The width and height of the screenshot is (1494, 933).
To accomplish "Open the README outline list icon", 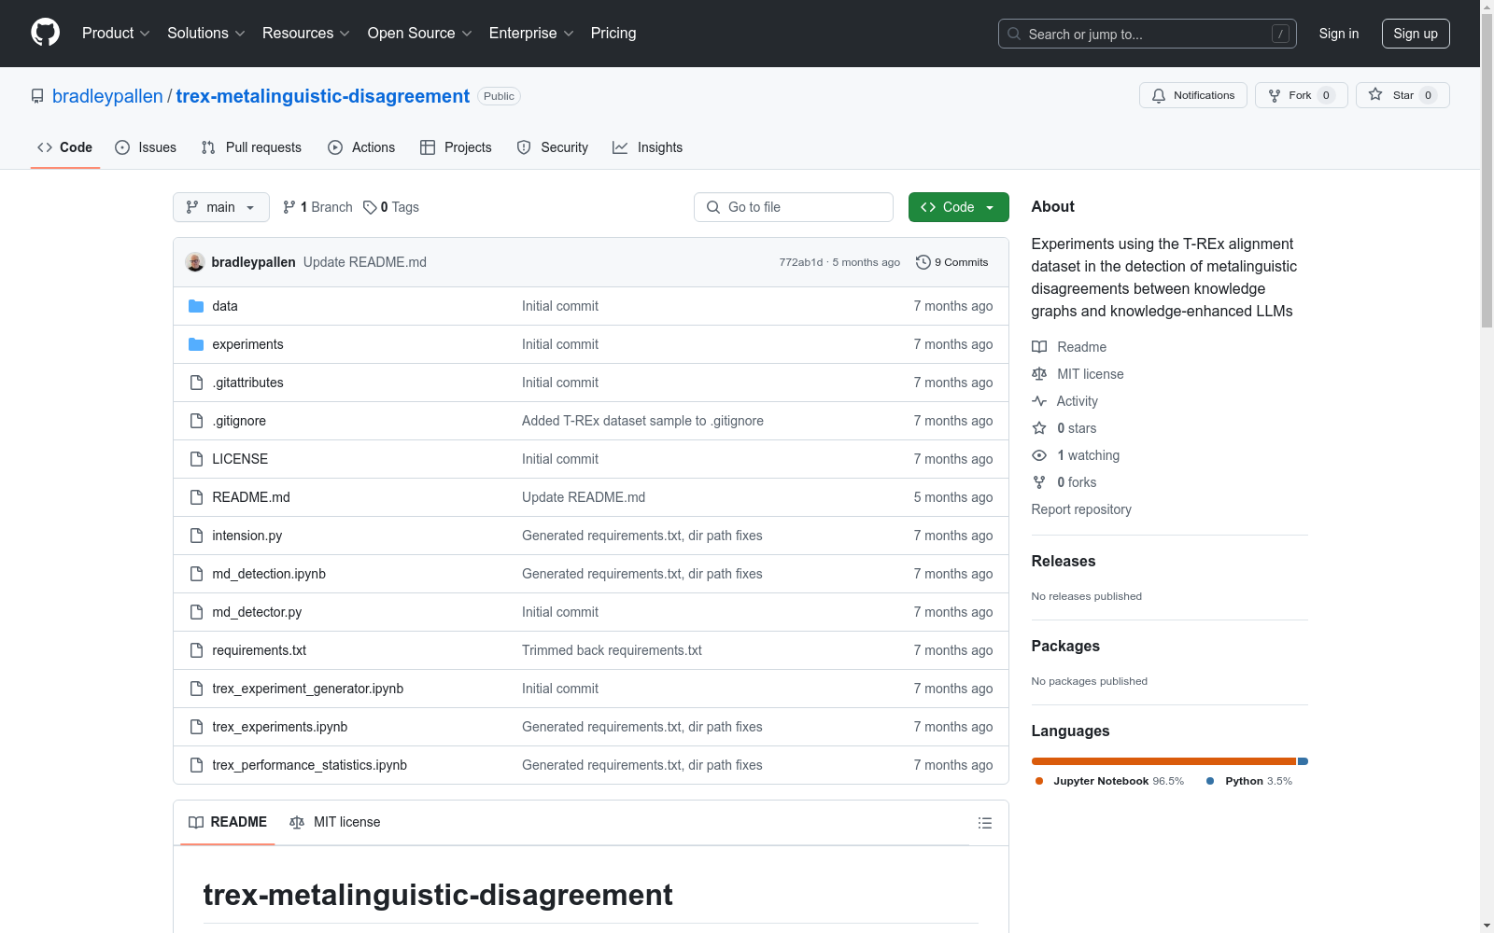I will point(985,823).
